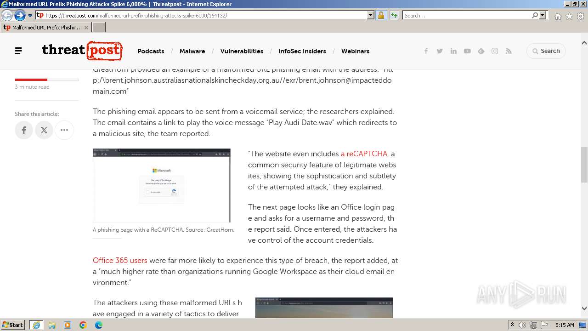This screenshot has height=331, width=588.
Task: Click the IE search box
Action: (x=466, y=15)
